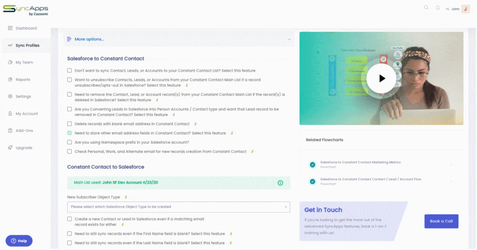The image size is (477, 250).
Task: Click info icon beside Converting Leads option
Action: click(x=174, y=115)
